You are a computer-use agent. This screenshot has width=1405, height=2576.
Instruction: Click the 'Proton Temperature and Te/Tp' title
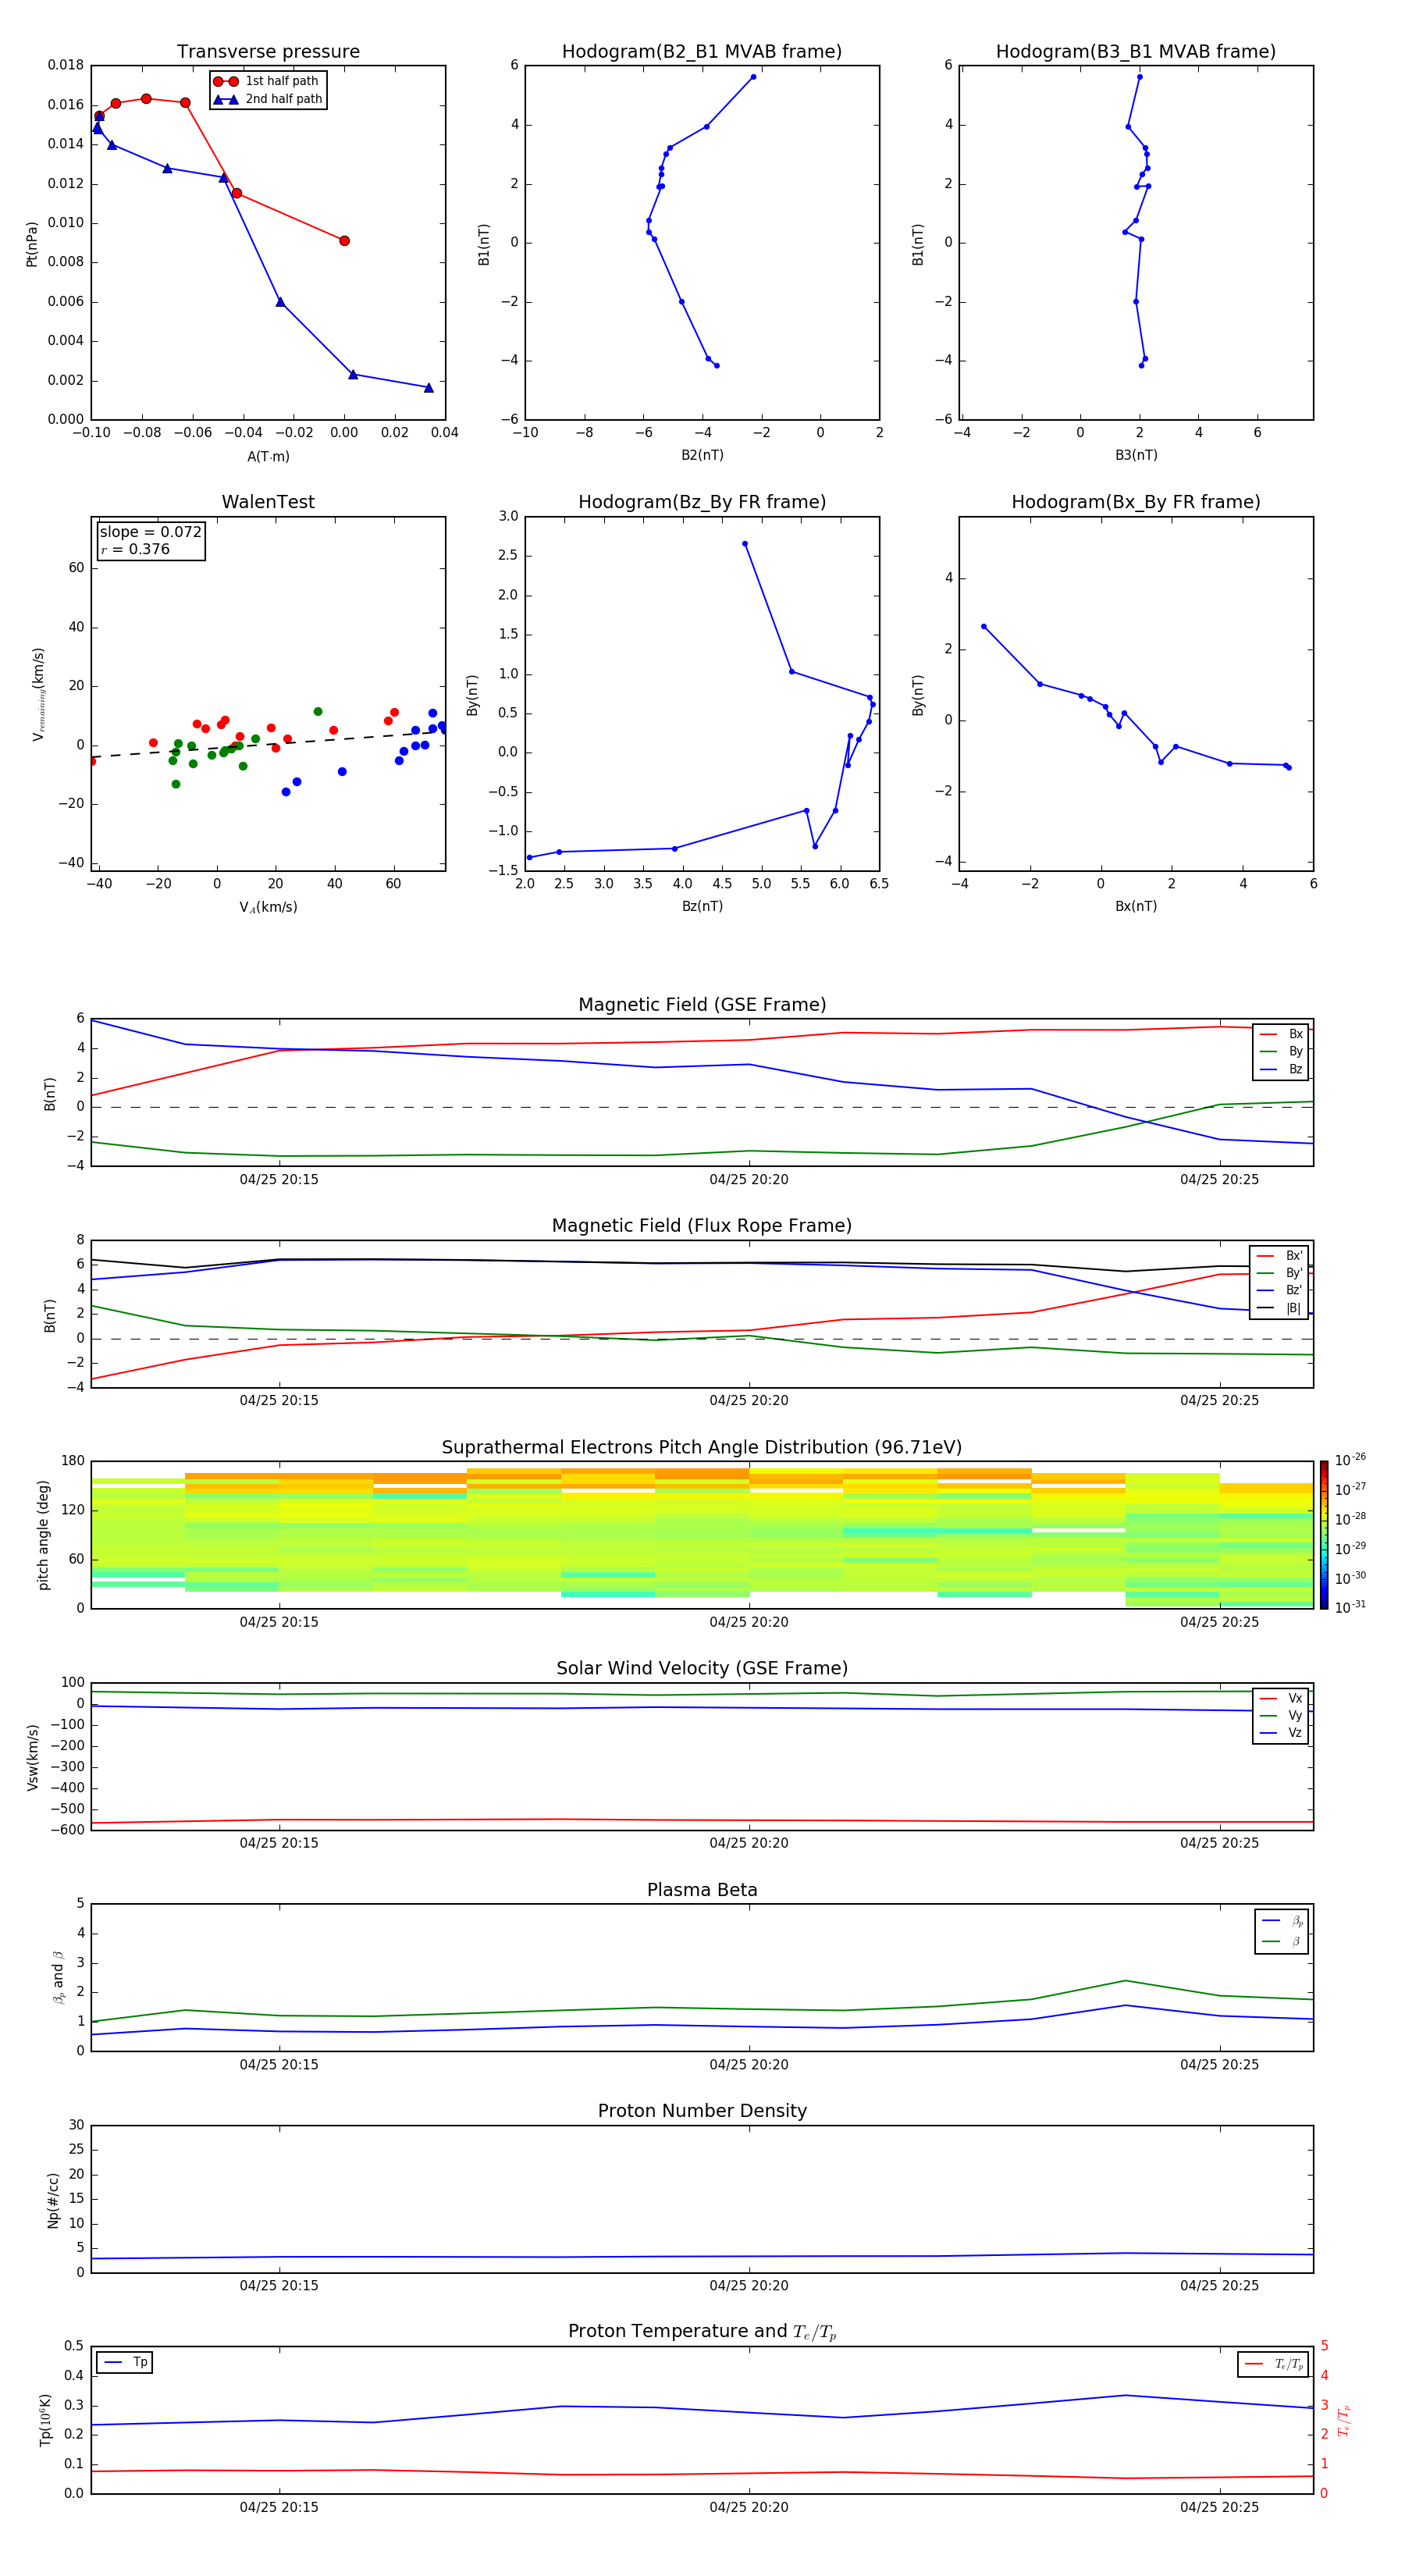point(702,2332)
